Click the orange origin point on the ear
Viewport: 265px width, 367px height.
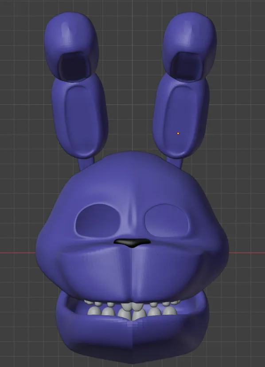click(x=178, y=133)
